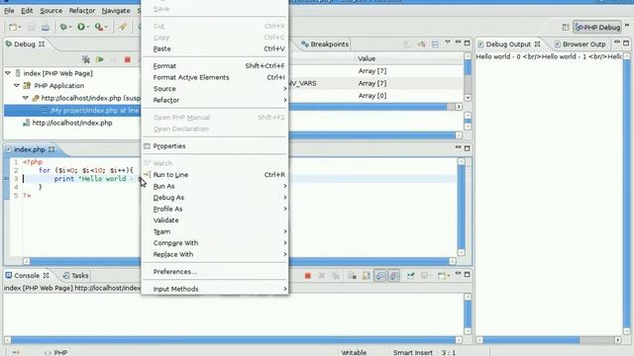
Task: Open the Navigate menu
Action: click(x=116, y=11)
